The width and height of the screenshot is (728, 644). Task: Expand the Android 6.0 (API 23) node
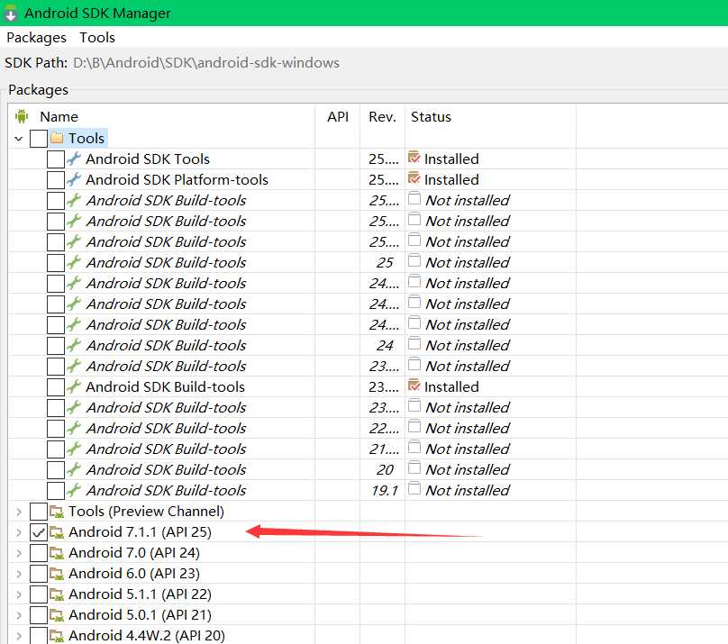click(x=19, y=574)
